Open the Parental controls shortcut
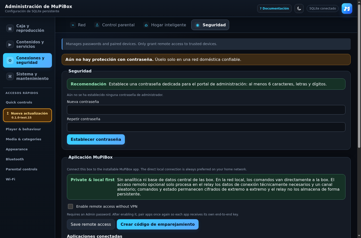Image resolution: width=361 pixels, height=238 pixels. pyautogui.click(x=28, y=169)
